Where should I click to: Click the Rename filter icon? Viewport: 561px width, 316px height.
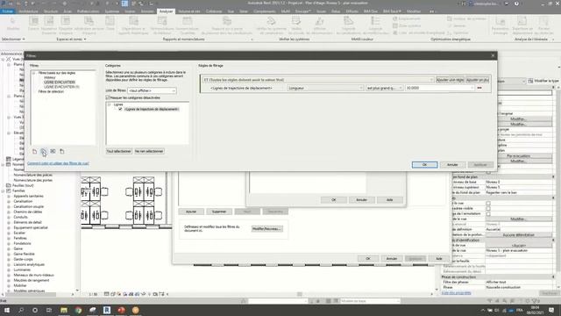click(53, 152)
